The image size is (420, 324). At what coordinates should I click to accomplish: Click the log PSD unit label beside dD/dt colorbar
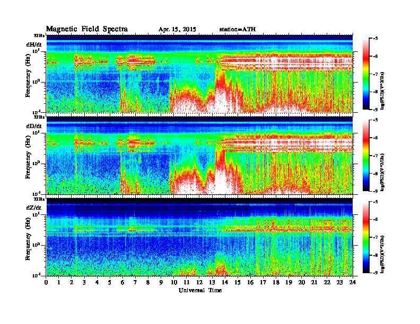382,172
